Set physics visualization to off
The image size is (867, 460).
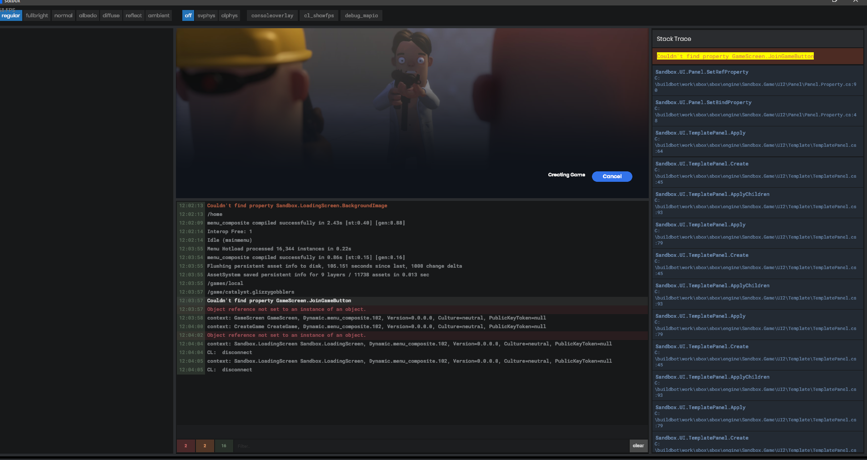(188, 15)
